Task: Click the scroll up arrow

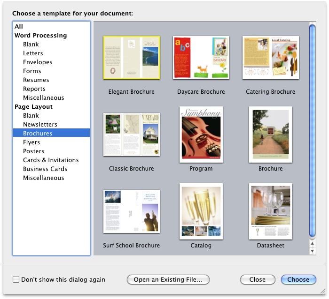Action: 313,243
